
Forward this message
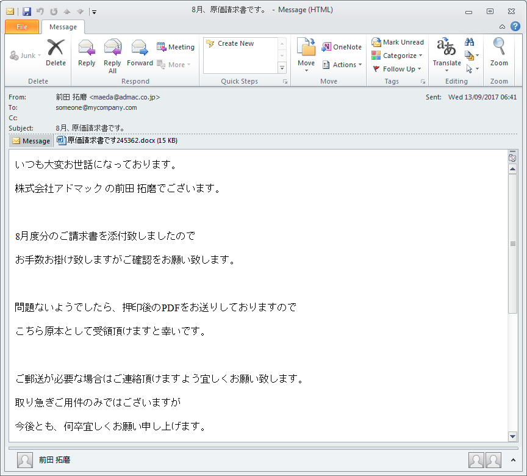140,52
